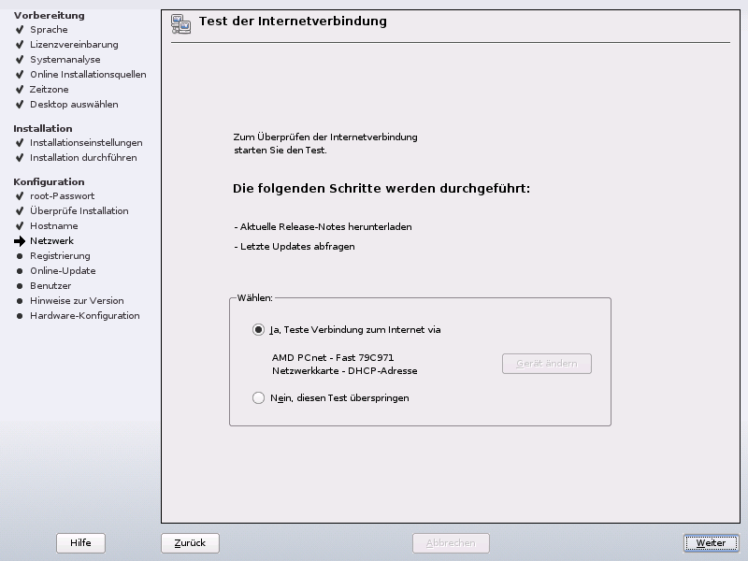This screenshot has width=748, height=561.
Task: Click 'Lizenzvereinbarung' step in sidebar
Action: tap(74, 44)
